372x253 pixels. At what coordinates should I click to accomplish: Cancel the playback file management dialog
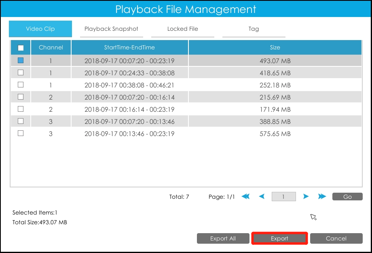pyautogui.click(x=336, y=238)
